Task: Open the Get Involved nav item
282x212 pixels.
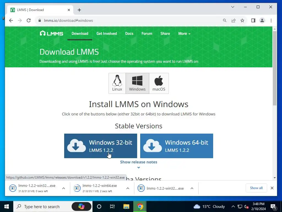Action: [x=107, y=33]
